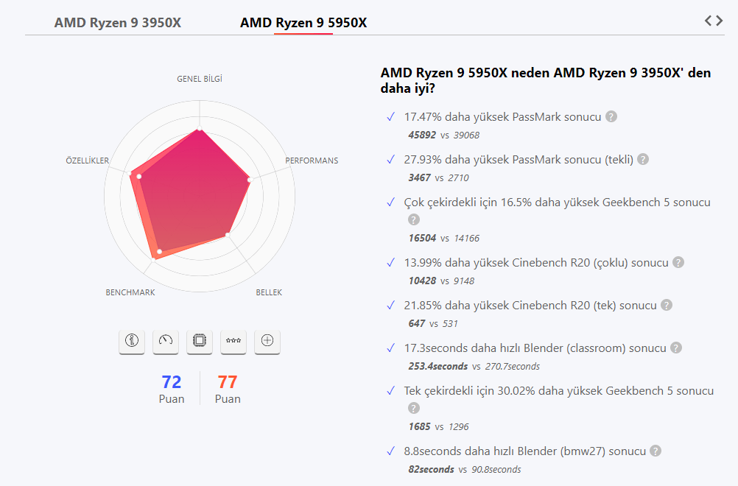Select the AMD Ryzen 9 5950X tab
The image size is (738, 486).
pos(303,23)
